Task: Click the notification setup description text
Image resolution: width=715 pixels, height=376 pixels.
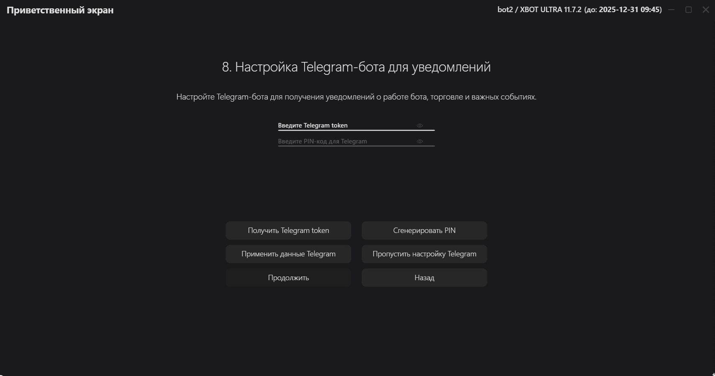Action: (356, 97)
